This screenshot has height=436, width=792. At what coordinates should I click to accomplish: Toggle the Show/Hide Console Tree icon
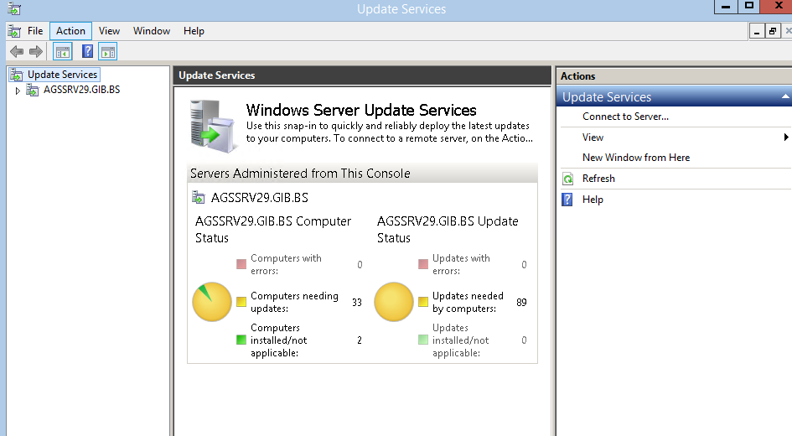(63, 51)
